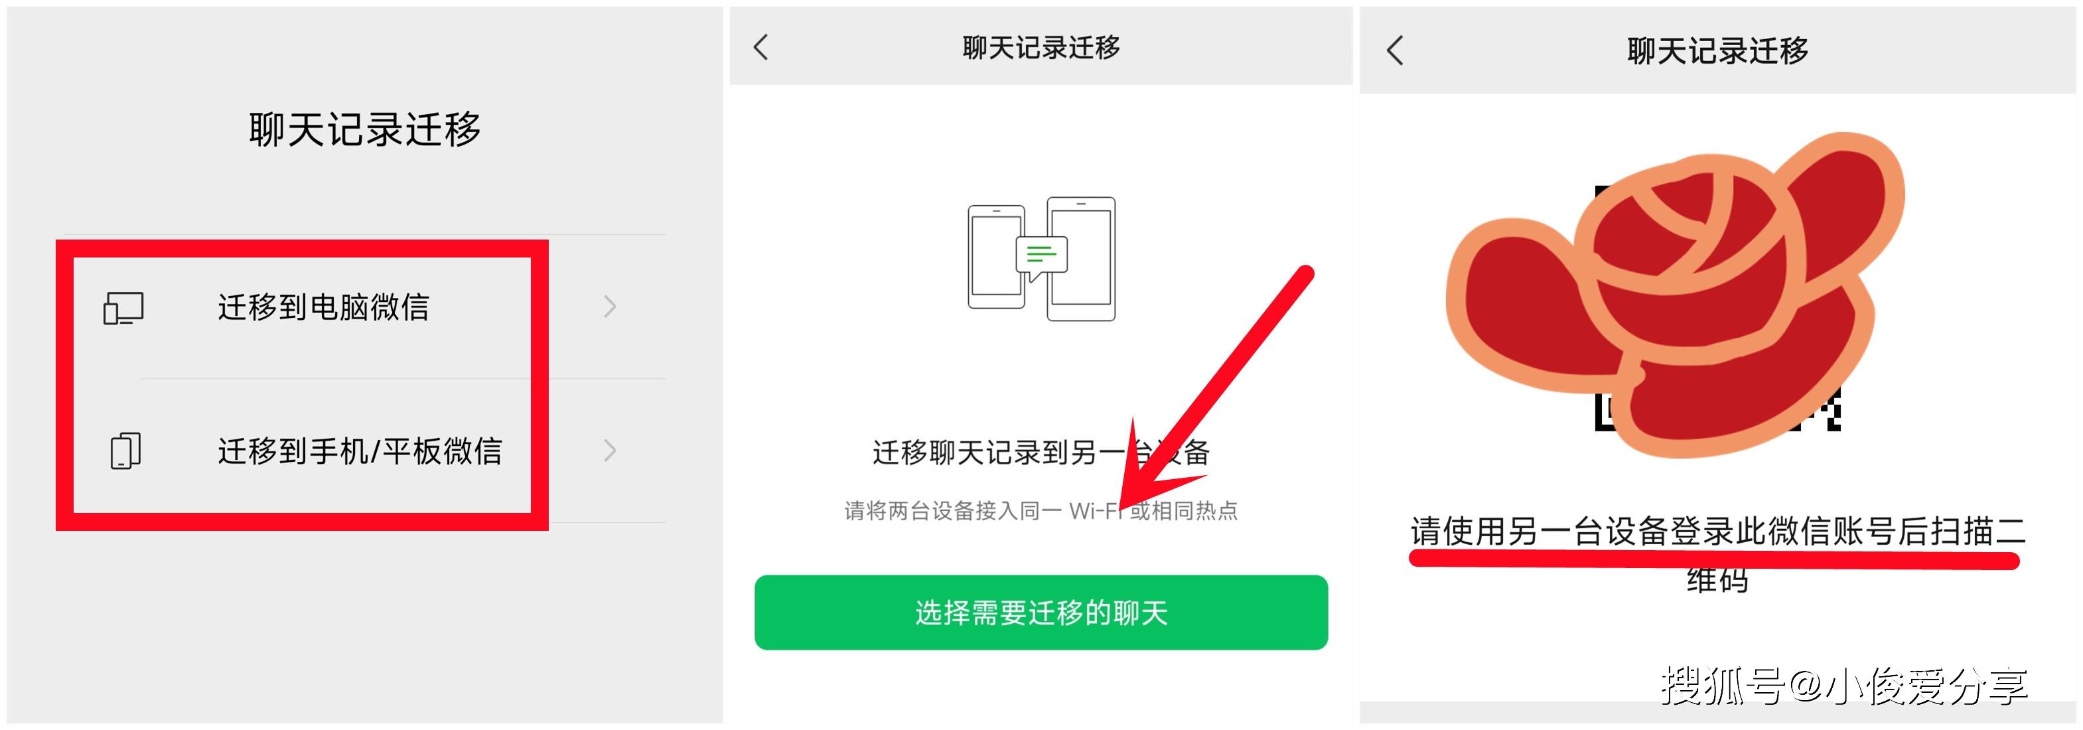This screenshot has width=2083, height=730.
Task: Tap the back arrow on the middle screen
Action: coord(761,47)
